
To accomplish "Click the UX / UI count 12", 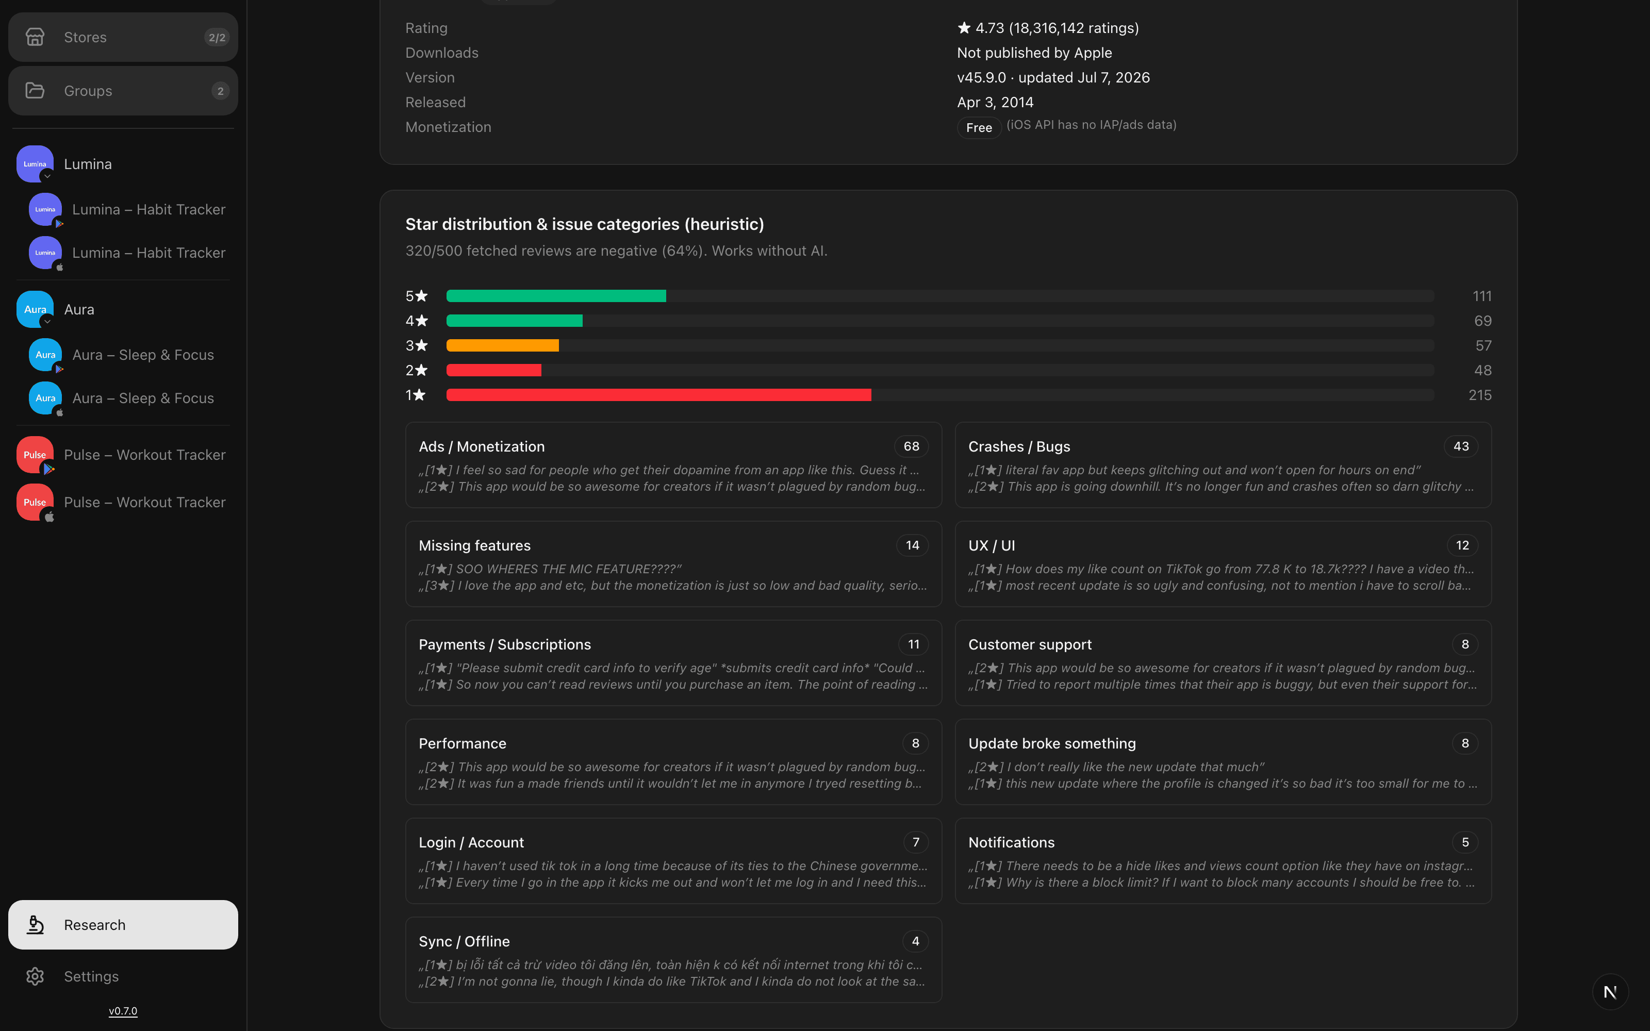I will pyautogui.click(x=1462, y=545).
